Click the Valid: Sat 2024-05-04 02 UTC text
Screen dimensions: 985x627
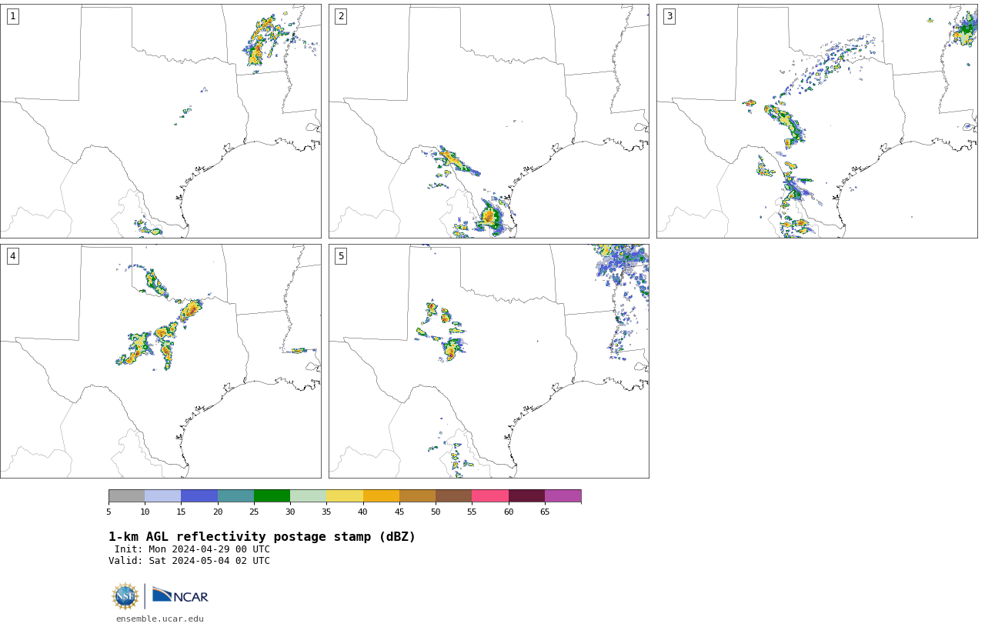tap(189, 561)
